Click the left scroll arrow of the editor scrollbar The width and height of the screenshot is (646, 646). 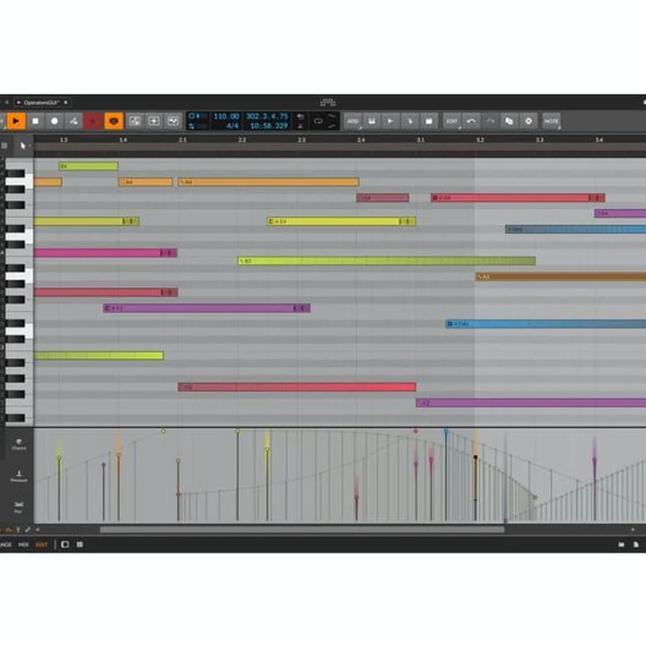click(38, 529)
